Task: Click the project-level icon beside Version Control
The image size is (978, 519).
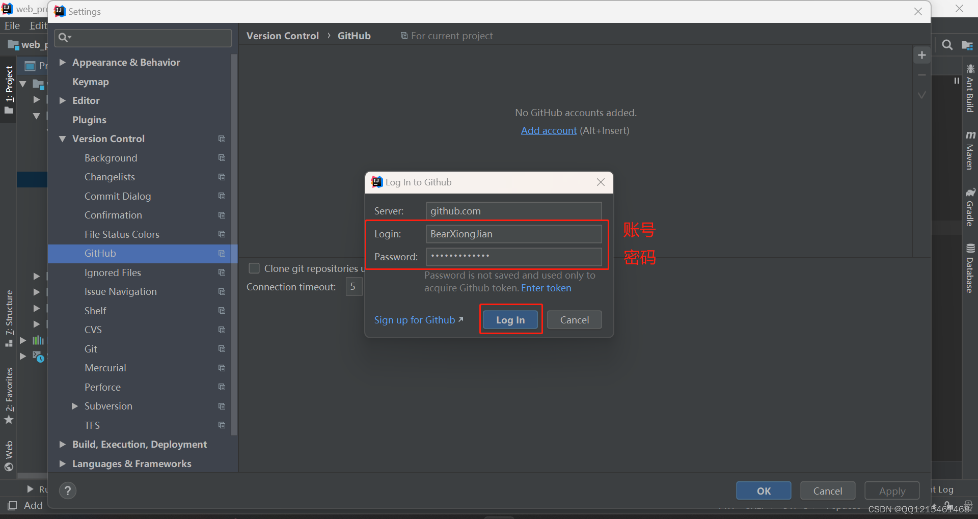Action: 222,139
